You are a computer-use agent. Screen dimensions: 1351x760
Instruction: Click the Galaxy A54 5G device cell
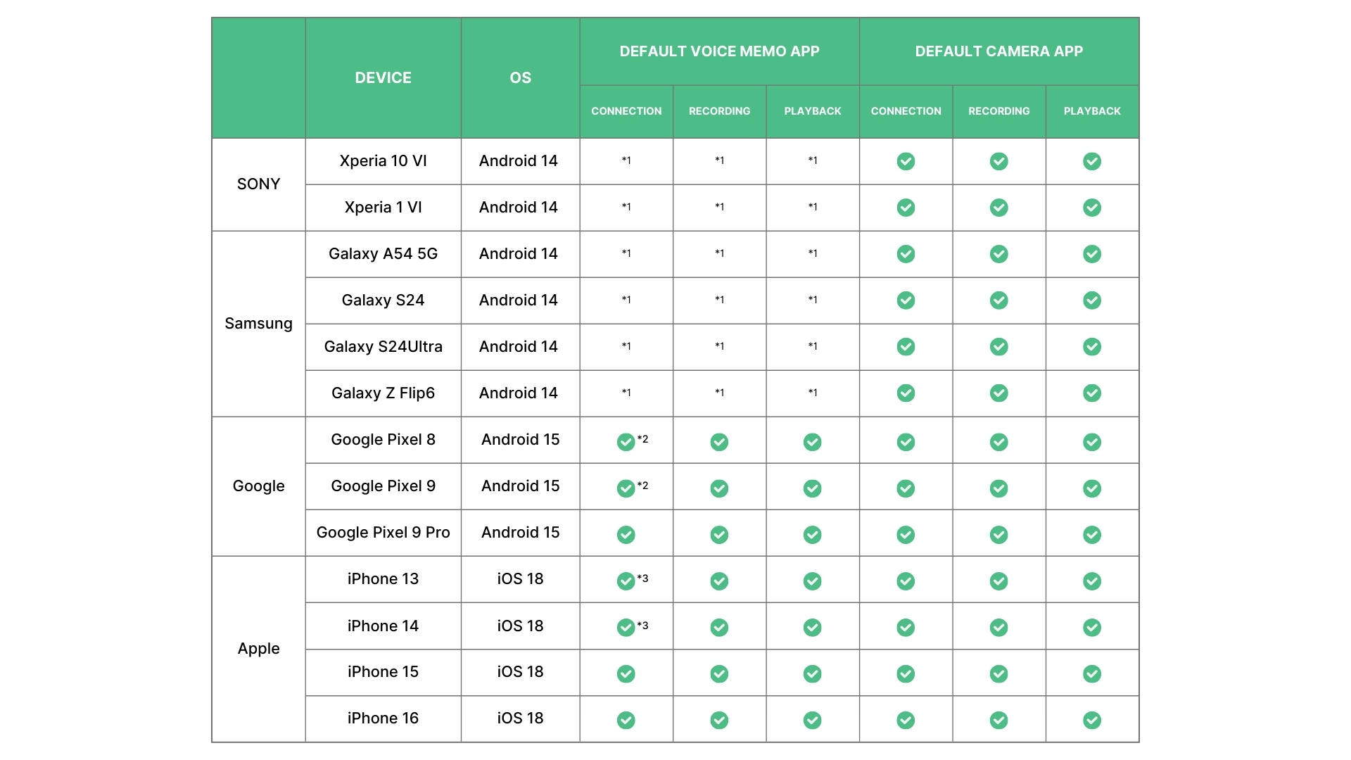[383, 254]
